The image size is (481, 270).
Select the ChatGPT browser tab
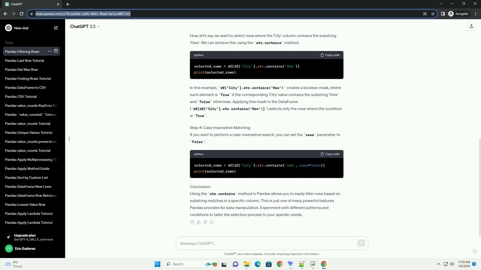pos(32,4)
